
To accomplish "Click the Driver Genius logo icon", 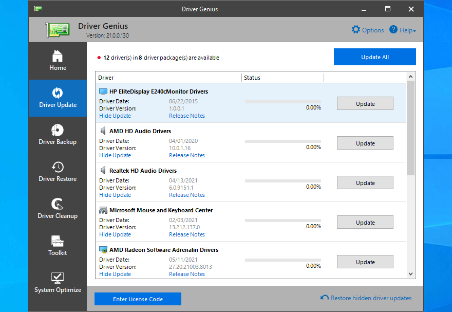I will click(56, 29).
